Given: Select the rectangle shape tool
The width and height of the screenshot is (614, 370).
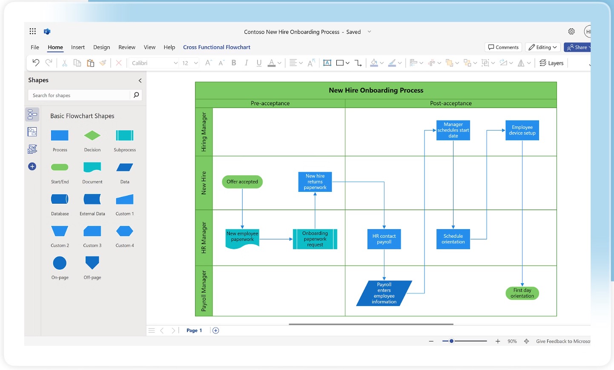Looking at the screenshot, I should click(340, 63).
